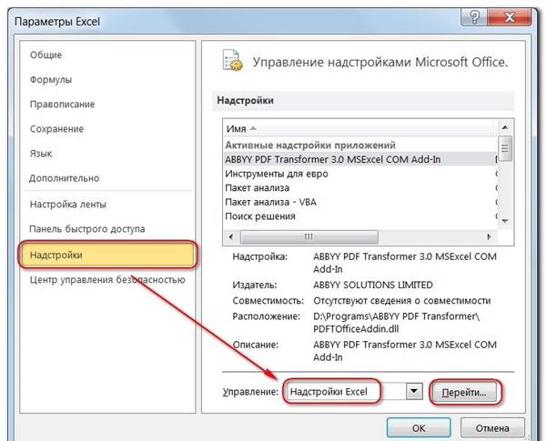Click publisher value ABBYY SOLUTIONS LIMITED
Image resolution: width=546 pixels, height=441 pixels.
[373, 286]
